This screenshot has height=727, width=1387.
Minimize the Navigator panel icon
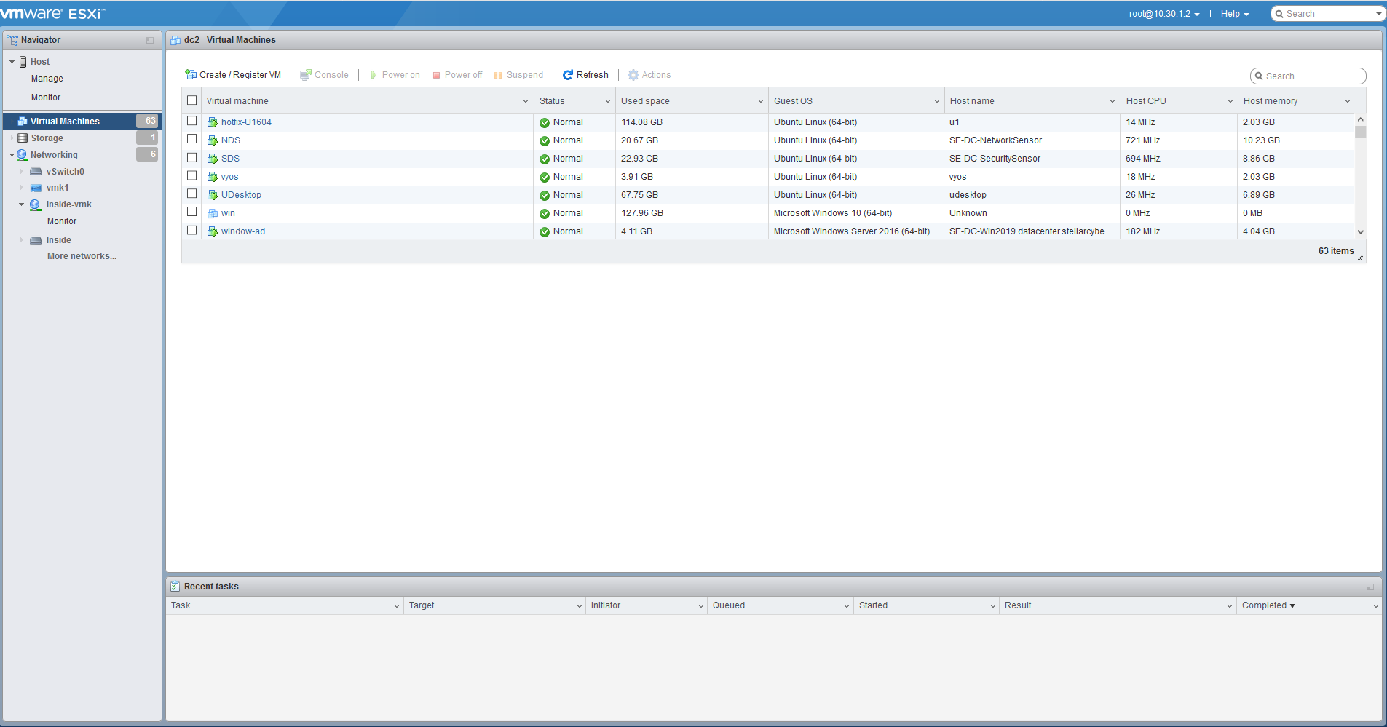click(150, 41)
